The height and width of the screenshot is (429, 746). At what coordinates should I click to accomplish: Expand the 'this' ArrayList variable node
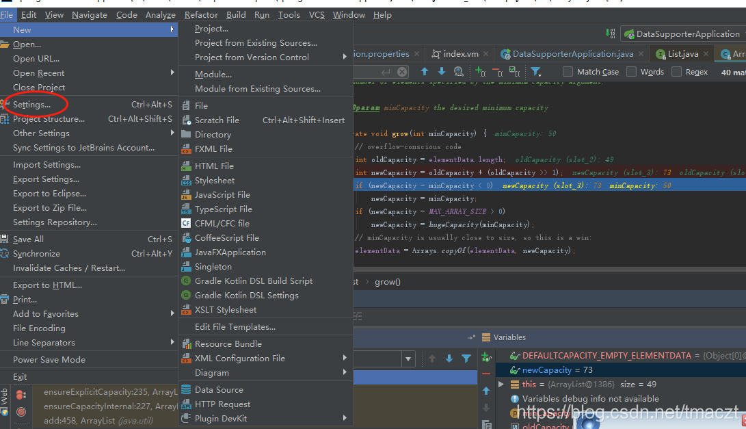point(501,384)
